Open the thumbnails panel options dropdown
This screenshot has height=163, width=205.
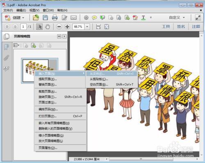coord(16,45)
